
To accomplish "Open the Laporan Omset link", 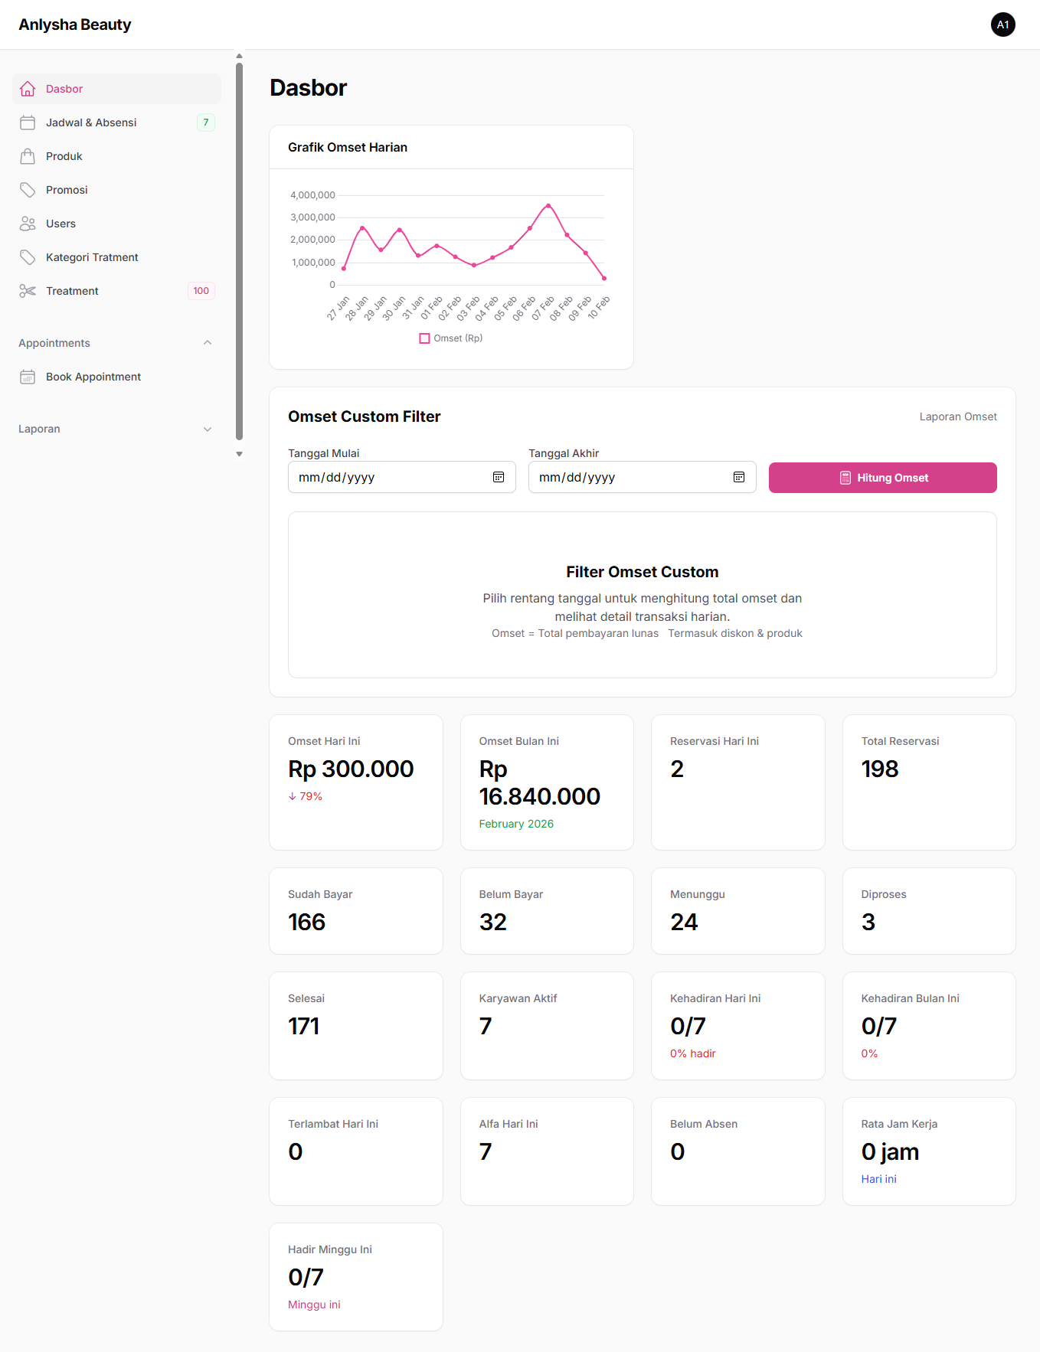I will [x=957, y=416].
